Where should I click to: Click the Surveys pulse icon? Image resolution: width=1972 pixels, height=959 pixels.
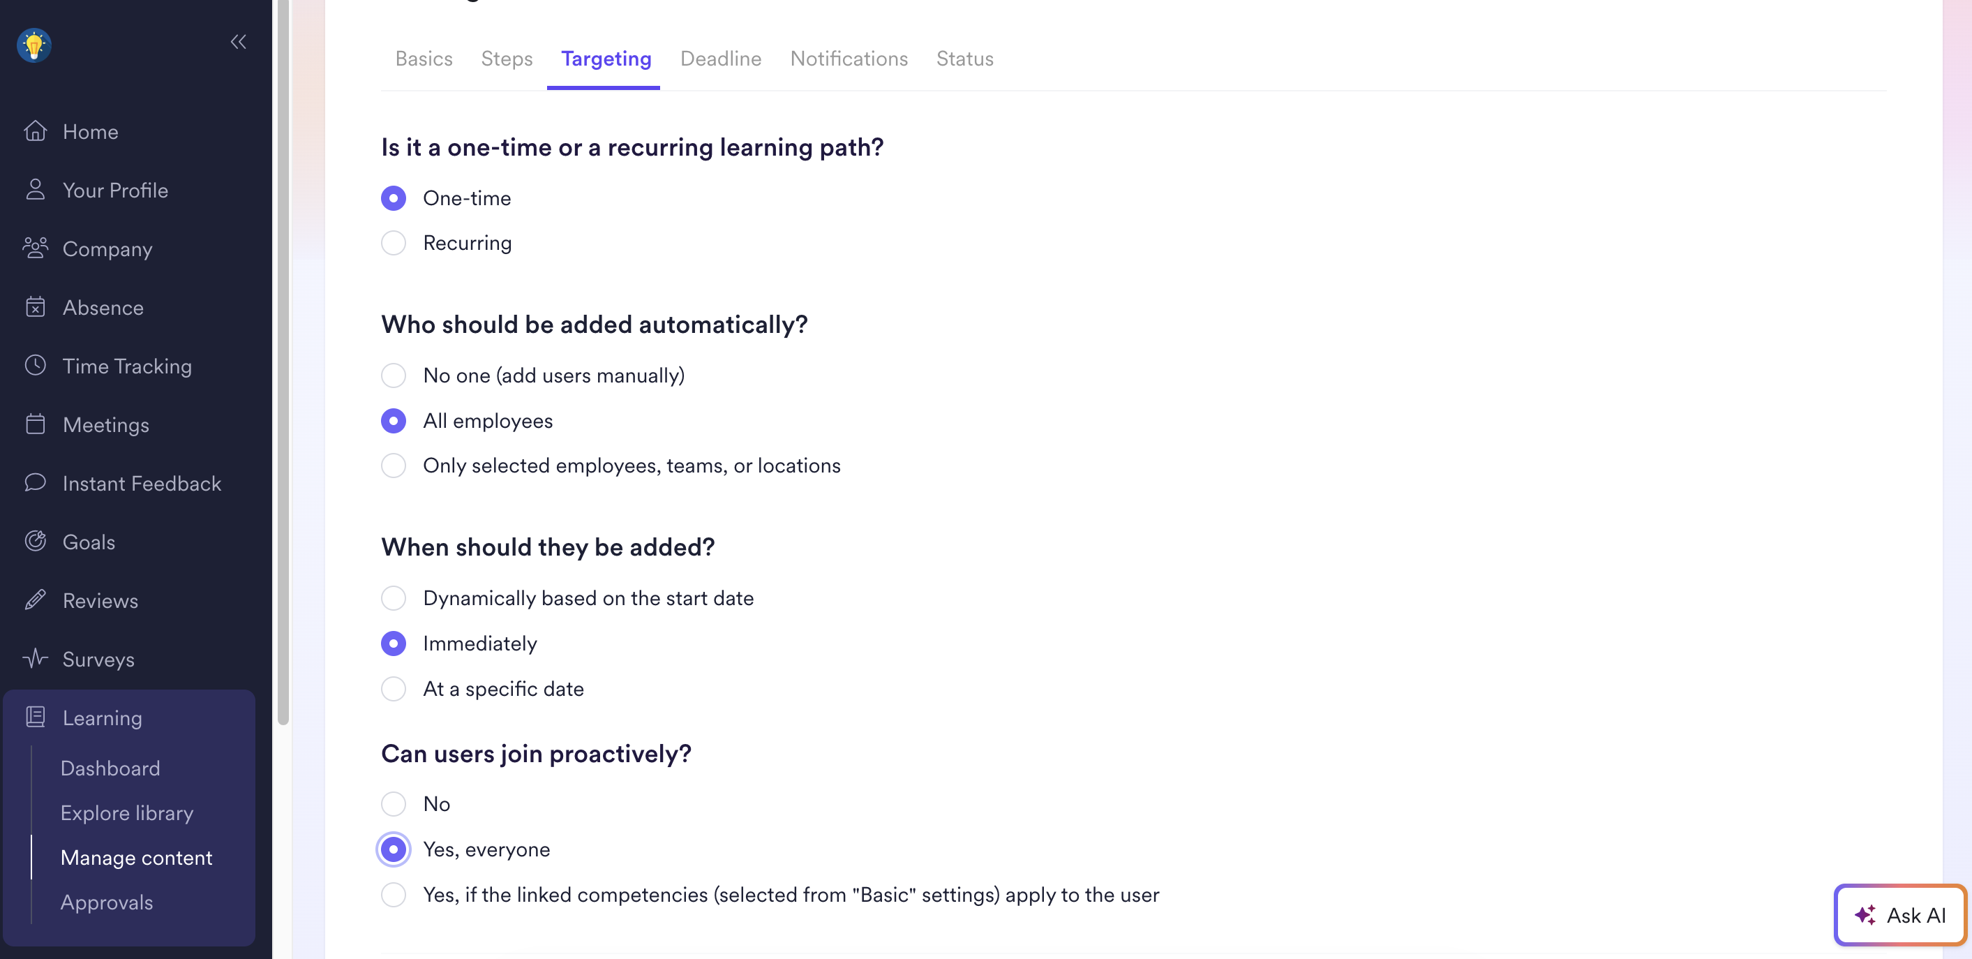(x=35, y=659)
